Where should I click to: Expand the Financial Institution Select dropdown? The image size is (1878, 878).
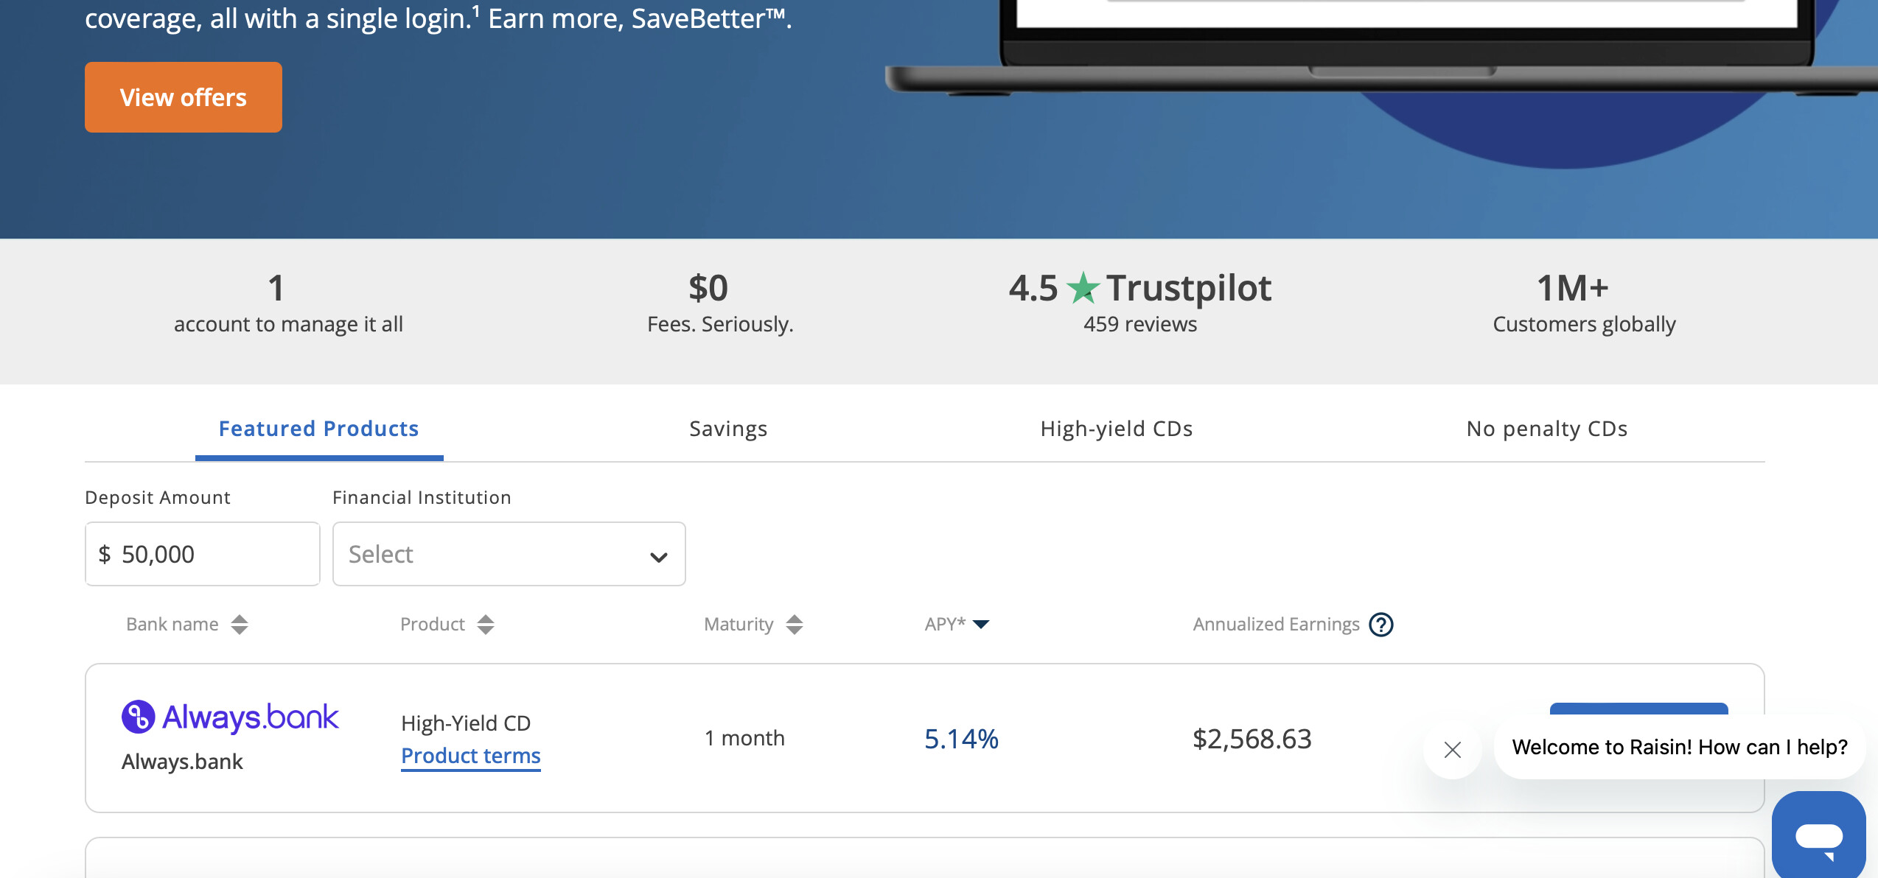coord(509,554)
